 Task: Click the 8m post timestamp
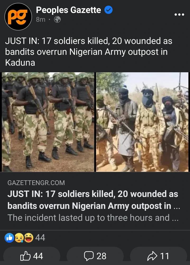pyautogui.click(x=41, y=20)
